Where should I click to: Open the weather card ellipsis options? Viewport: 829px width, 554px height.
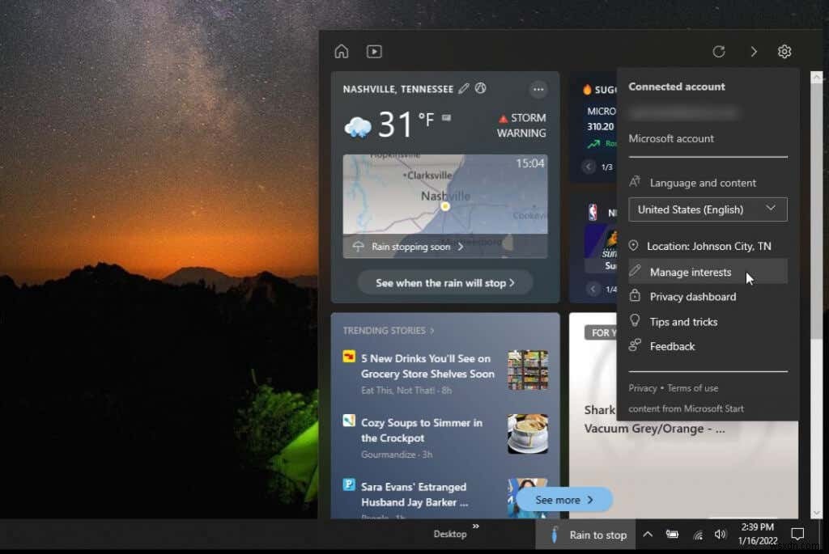[x=538, y=89]
